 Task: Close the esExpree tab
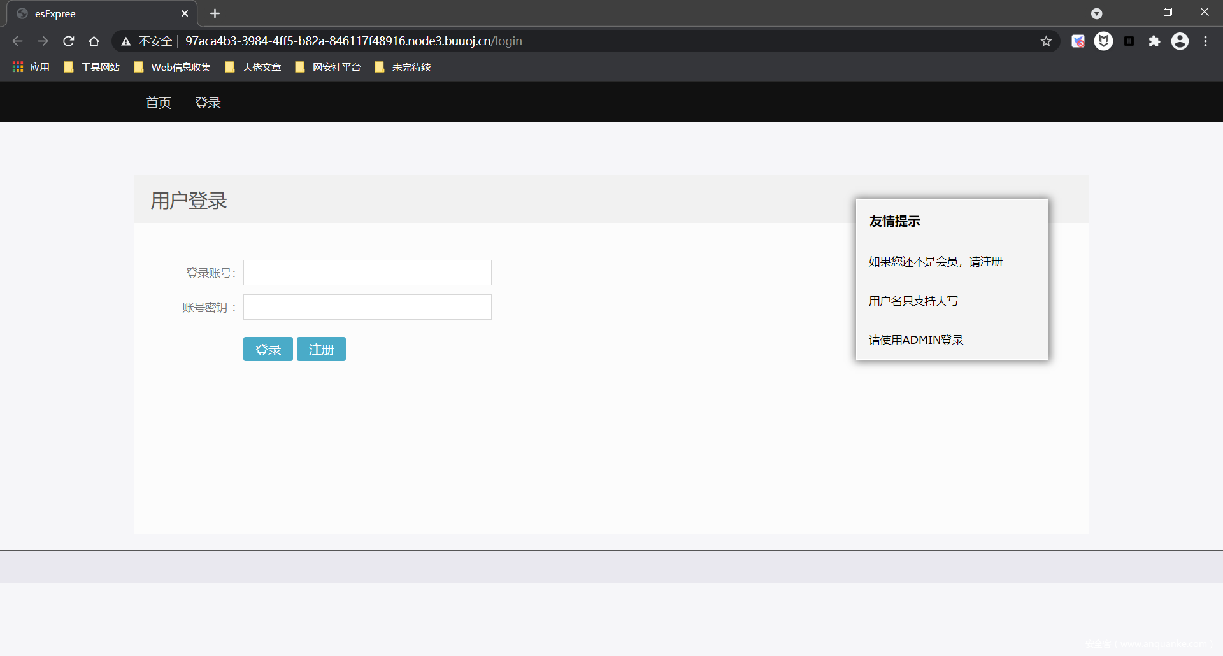185,13
